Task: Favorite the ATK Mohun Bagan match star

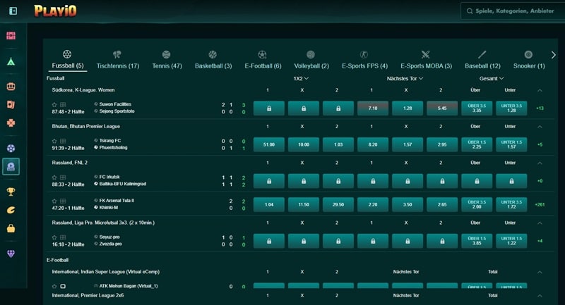Action: click(54, 286)
